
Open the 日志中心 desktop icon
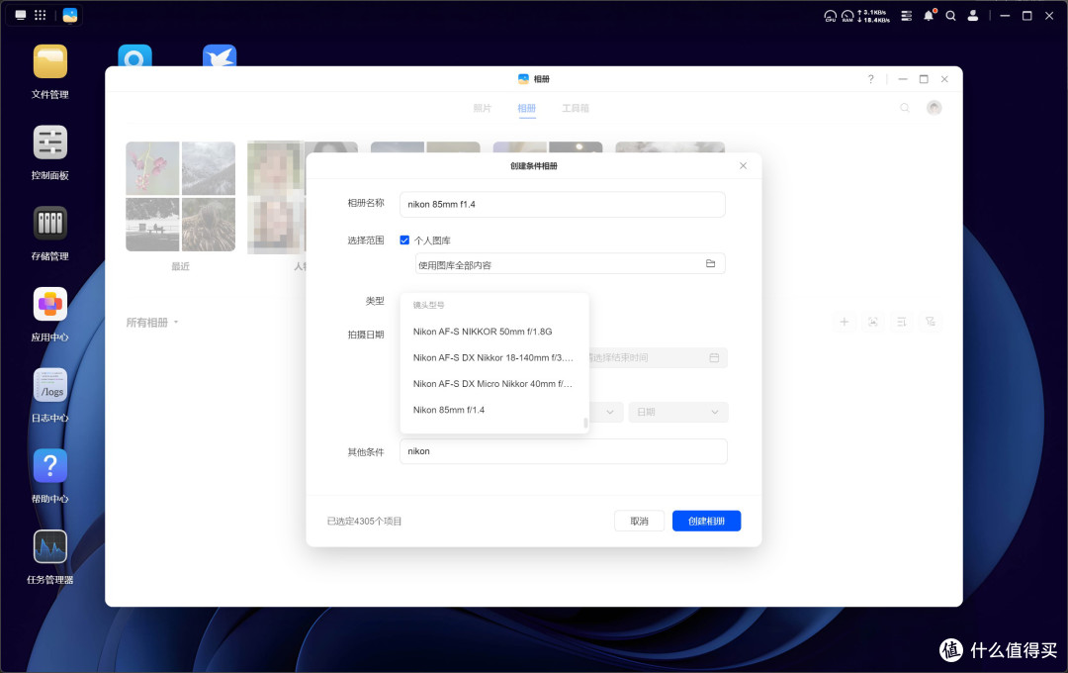pyautogui.click(x=49, y=385)
